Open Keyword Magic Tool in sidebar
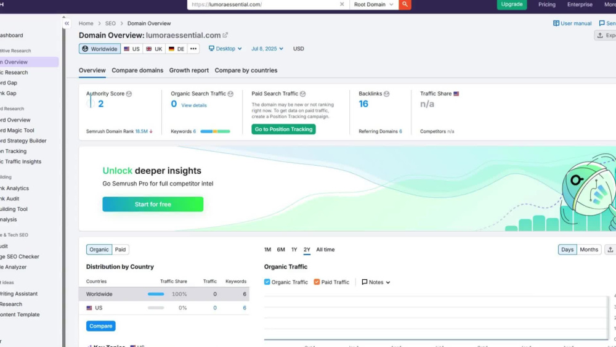 click(17, 130)
